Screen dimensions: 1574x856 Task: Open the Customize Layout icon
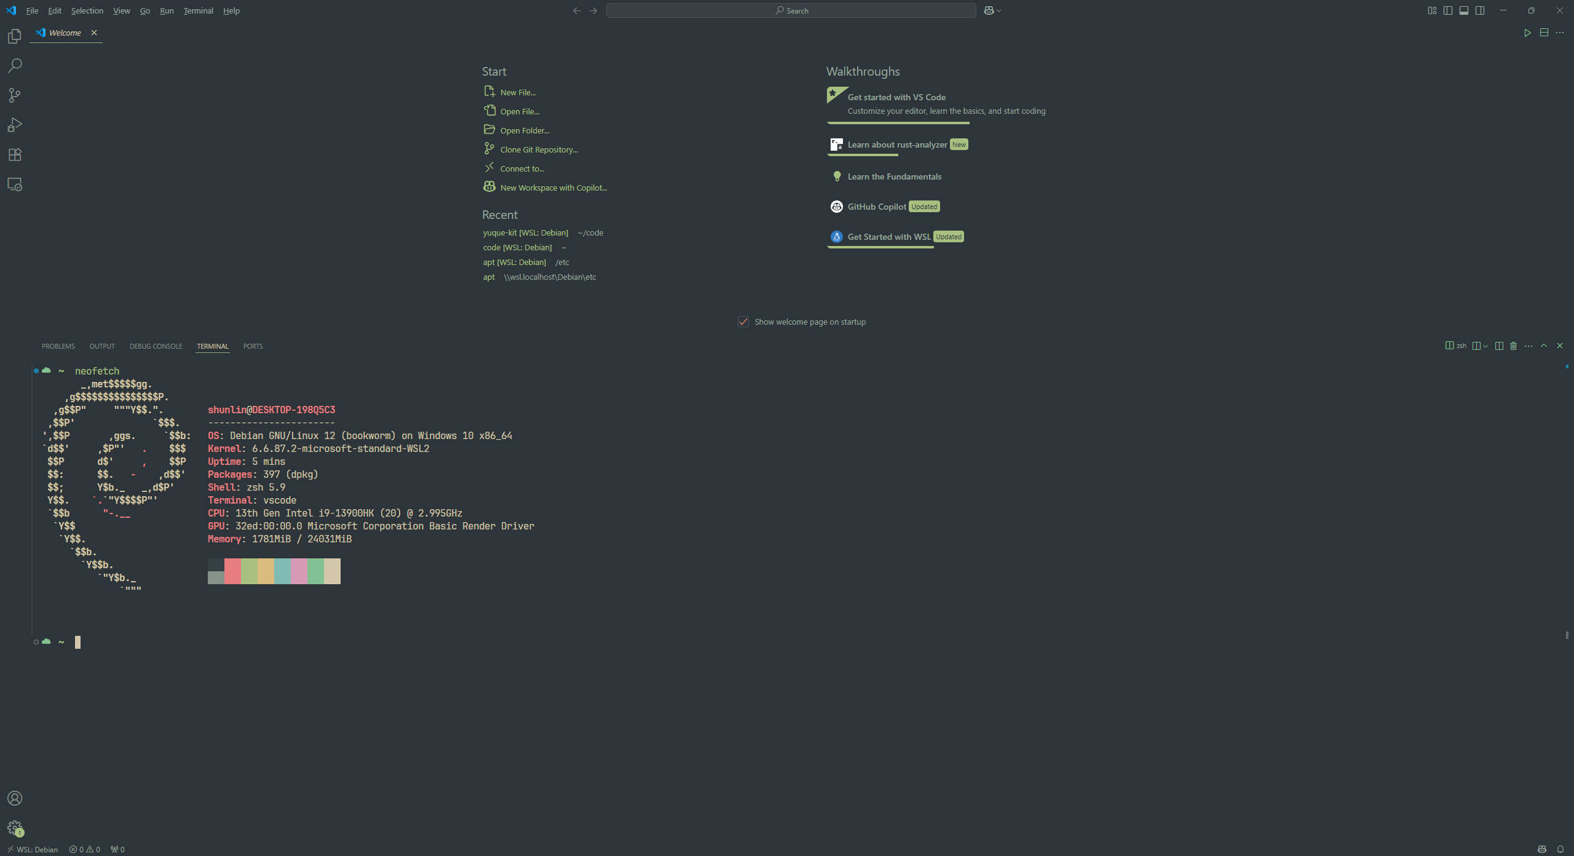pyautogui.click(x=1432, y=10)
